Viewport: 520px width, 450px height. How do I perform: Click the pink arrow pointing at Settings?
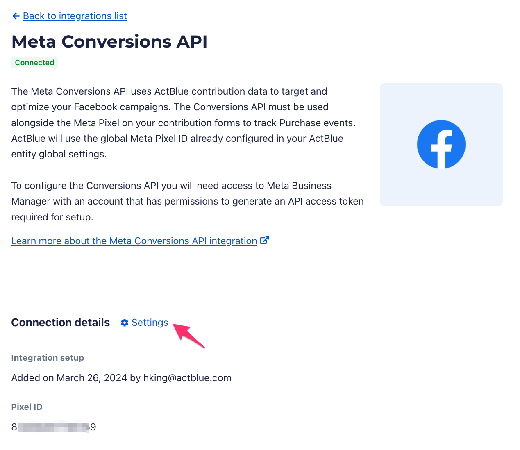pyautogui.click(x=190, y=336)
